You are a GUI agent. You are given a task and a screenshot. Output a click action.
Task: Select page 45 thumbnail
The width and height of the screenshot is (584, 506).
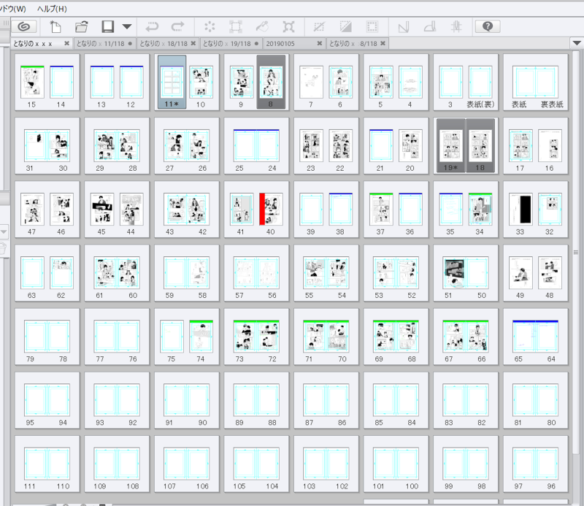[x=102, y=210]
